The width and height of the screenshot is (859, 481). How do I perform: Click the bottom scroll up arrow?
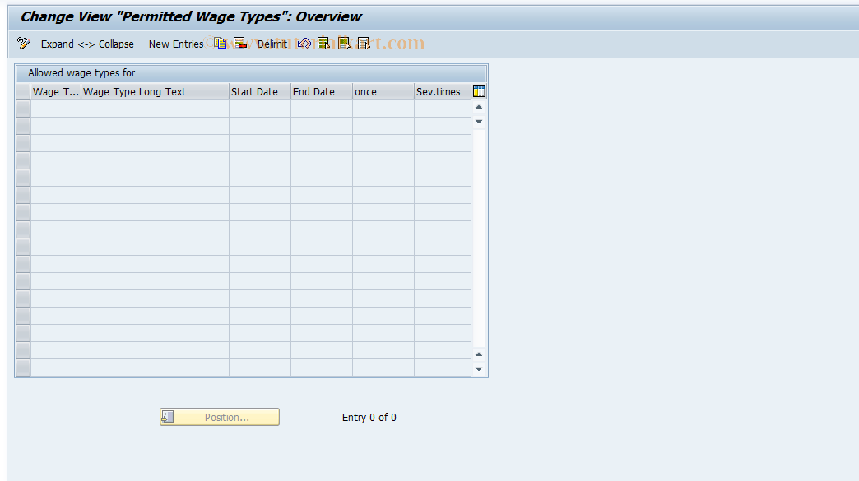(479, 354)
